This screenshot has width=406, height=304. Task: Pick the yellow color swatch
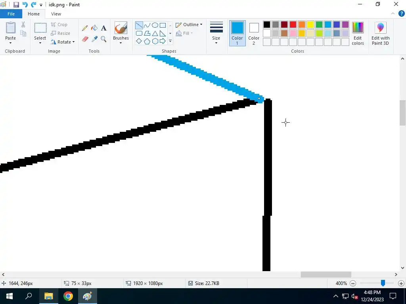point(310,25)
